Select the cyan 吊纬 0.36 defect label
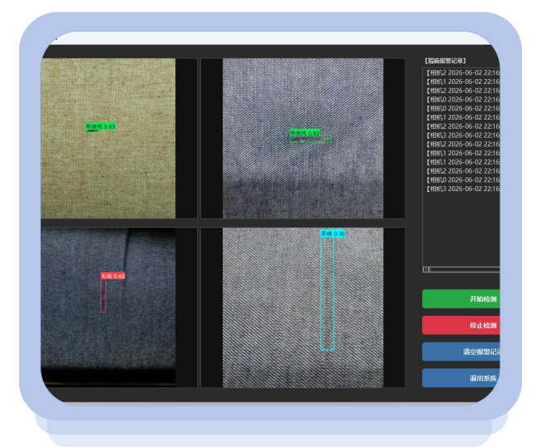Viewport: 546px width, 448px height. [333, 234]
